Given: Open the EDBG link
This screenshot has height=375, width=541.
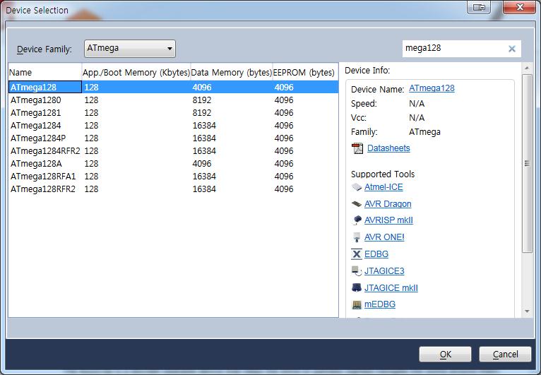Looking at the screenshot, I should (376, 254).
